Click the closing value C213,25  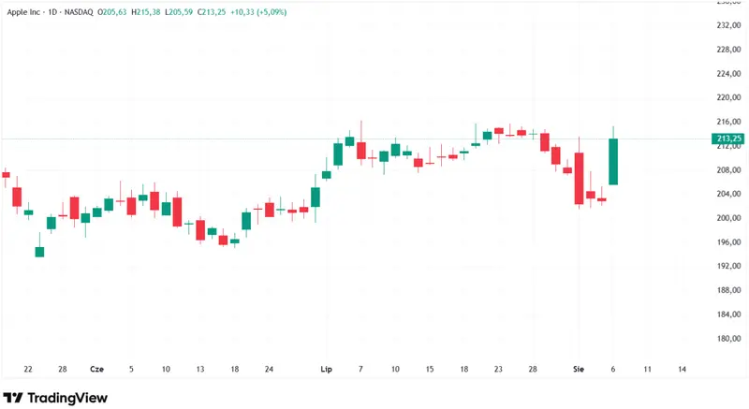tap(212, 12)
